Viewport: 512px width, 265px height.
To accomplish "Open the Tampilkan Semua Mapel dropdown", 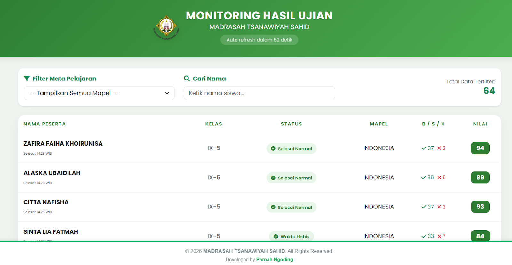I will pos(99,93).
